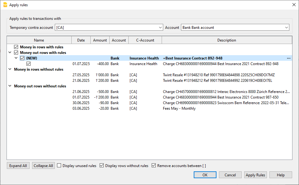Enable Display unused rules option
This screenshot has height=185, width=299.
point(59,166)
